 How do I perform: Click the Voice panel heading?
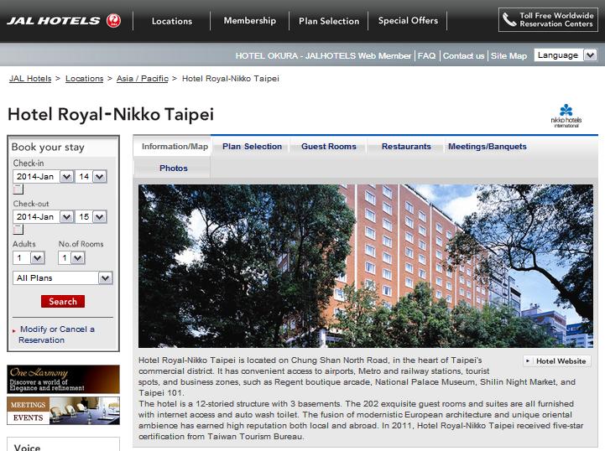(x=27, y=447)
